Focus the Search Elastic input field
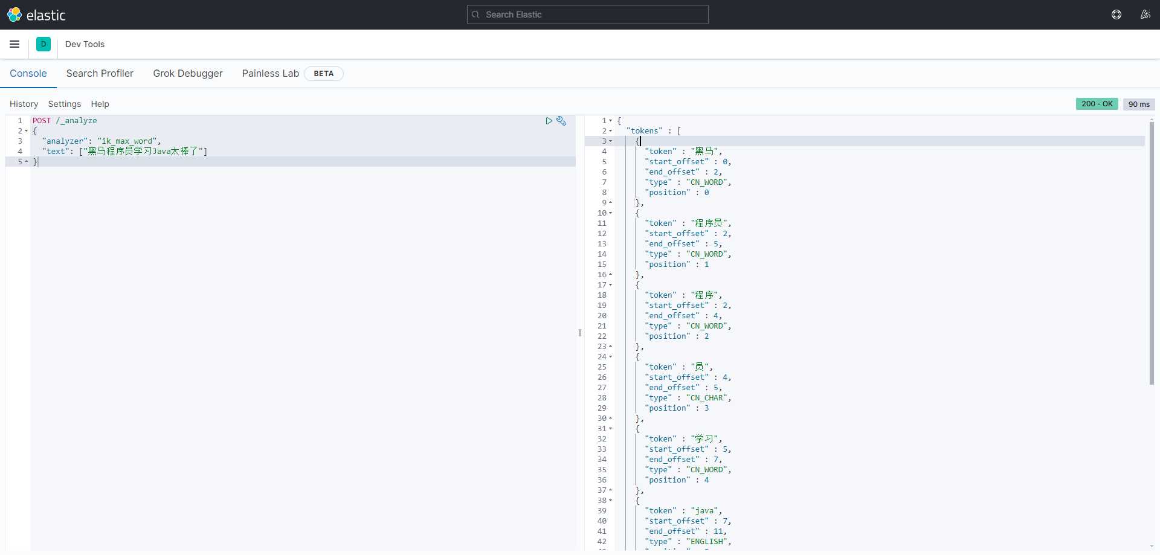Image resolution: width=1160 pixels, height=555 pixels. (x=592, y=14)
